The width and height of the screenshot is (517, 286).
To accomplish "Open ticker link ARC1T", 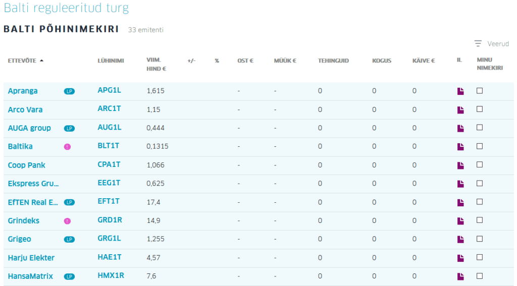I will click(110, 109).
